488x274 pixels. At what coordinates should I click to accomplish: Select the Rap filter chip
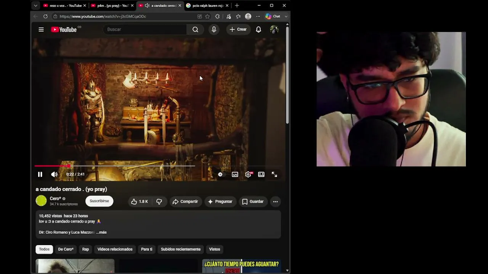pyautogui.click(x=85, y=249)
